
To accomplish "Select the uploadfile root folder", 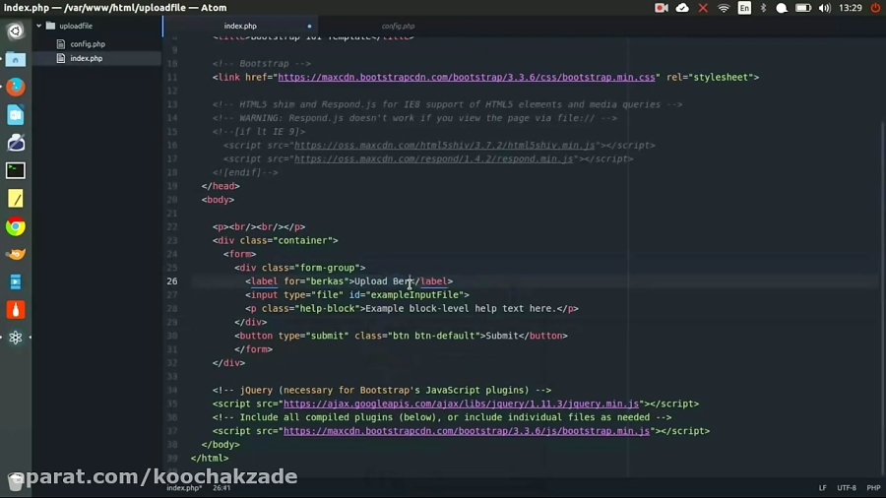I will point(76,26).
